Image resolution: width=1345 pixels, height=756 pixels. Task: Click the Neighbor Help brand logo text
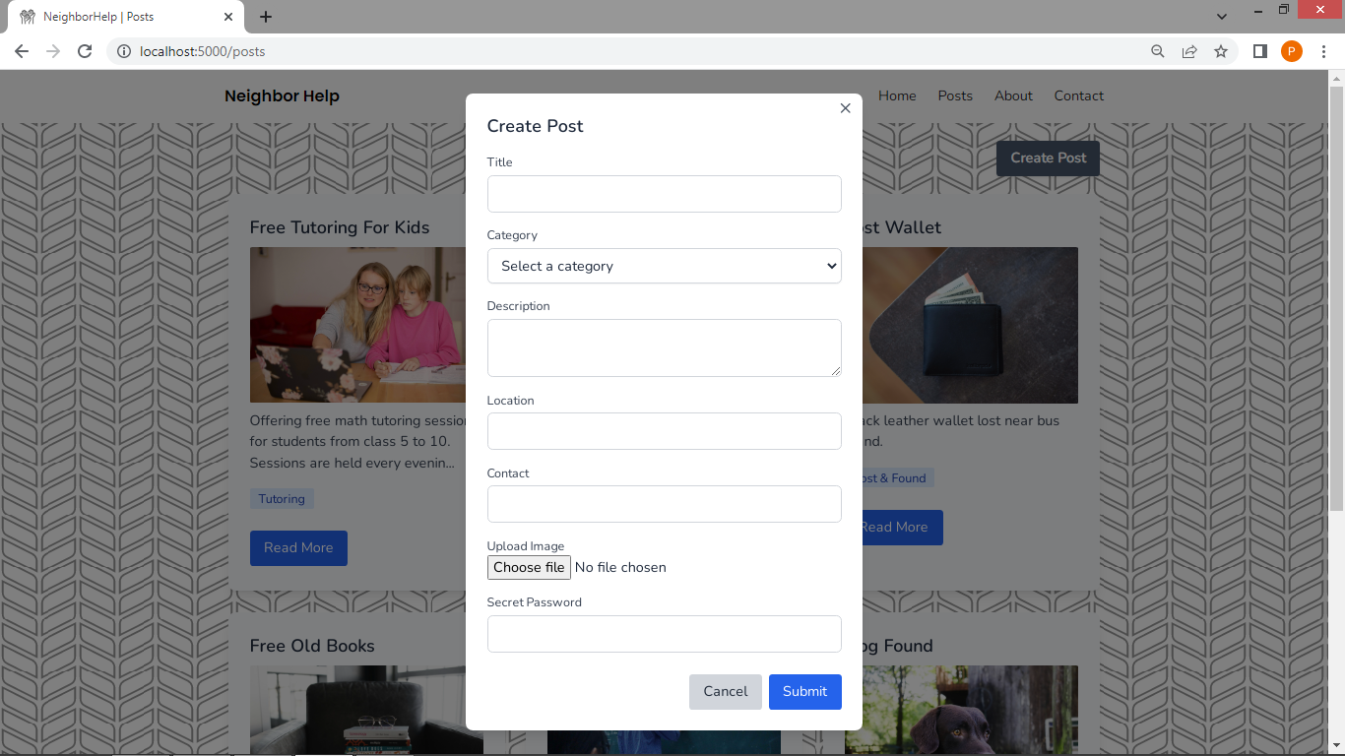(282, 95)
